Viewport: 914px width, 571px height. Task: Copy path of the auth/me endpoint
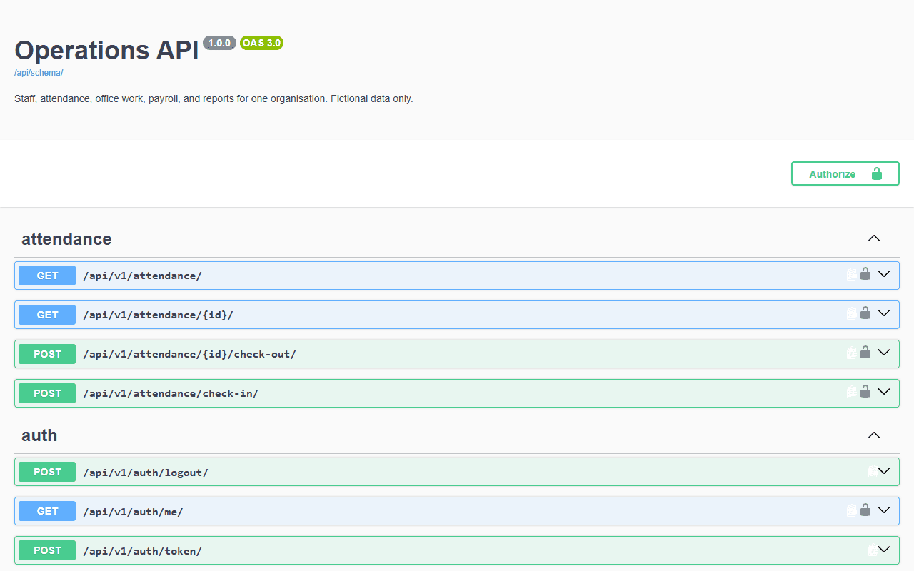coord(851,510)
